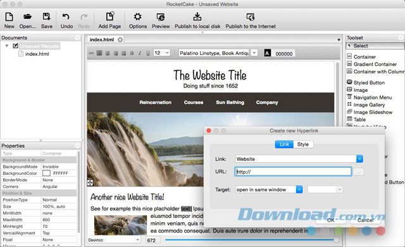
Task: Pick the Styled Button tool
Action: pos(366,82)
